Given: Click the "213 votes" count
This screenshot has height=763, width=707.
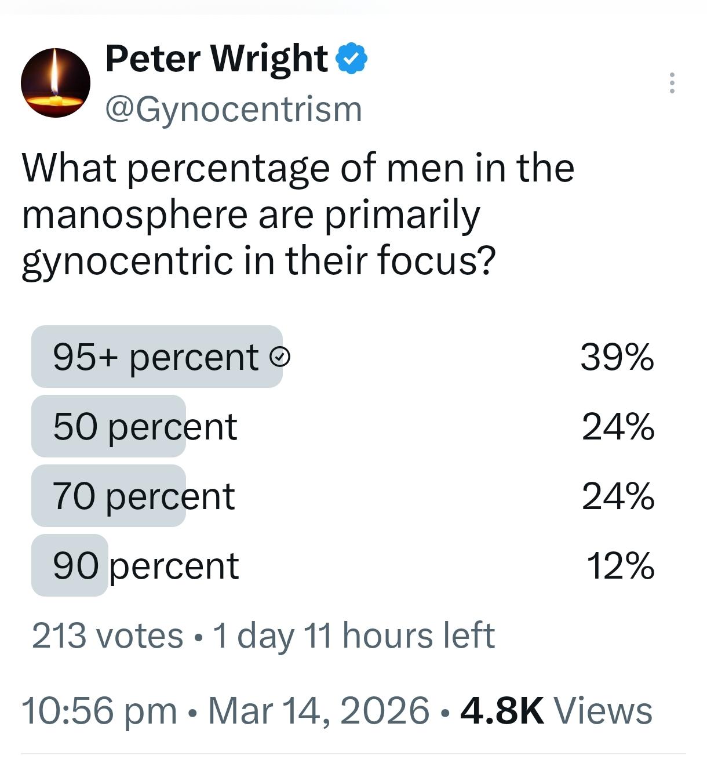Looking at the screenshot, I should [x=107, y=635].
